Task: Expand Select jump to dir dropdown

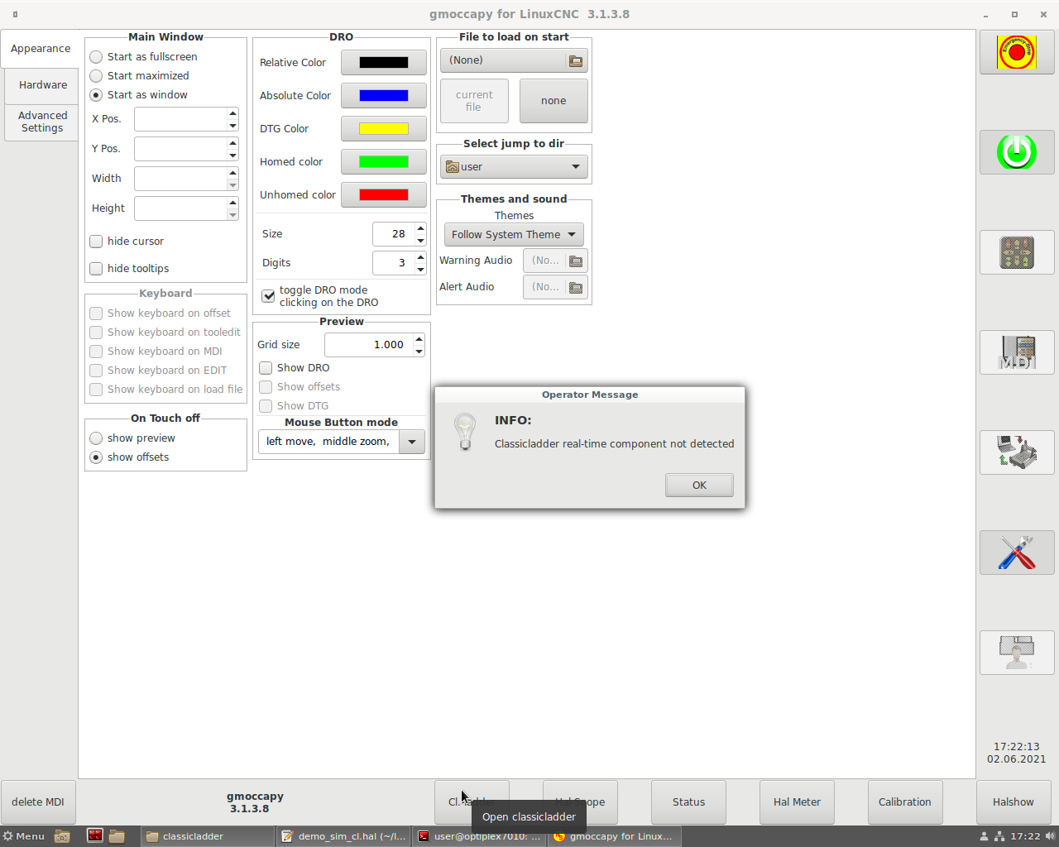Action: 514,167
